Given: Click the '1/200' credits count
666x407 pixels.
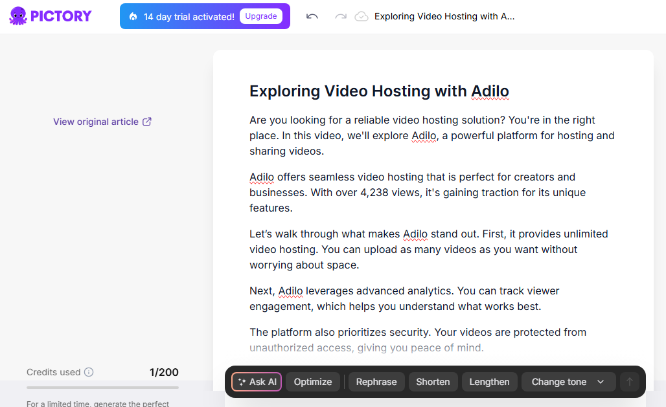Looking at the screenshot, I should [164, 372].
